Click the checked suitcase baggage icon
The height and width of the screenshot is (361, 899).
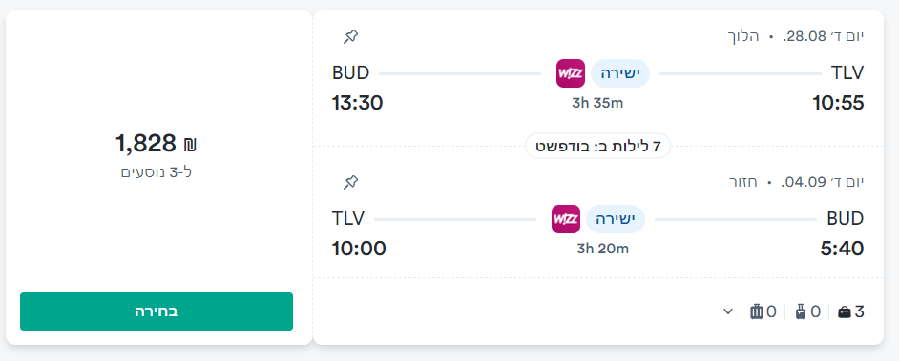pos(757,311)
